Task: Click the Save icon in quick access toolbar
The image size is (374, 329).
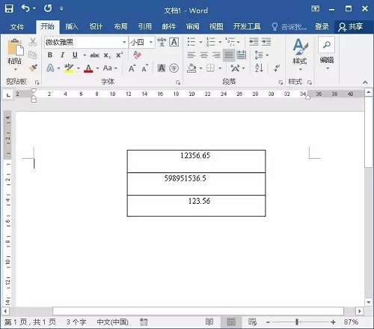Action: click(x=9, y=9)
